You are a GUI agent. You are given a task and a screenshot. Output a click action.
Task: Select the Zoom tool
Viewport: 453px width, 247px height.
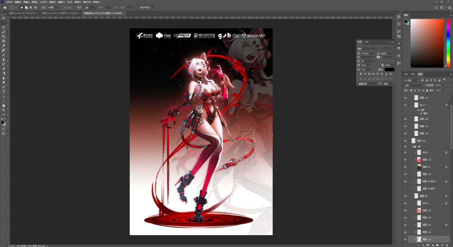(3, 110)
